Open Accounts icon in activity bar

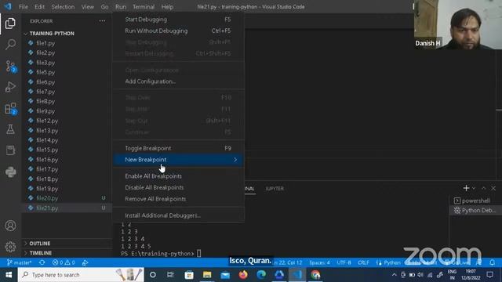click(10, 226)
